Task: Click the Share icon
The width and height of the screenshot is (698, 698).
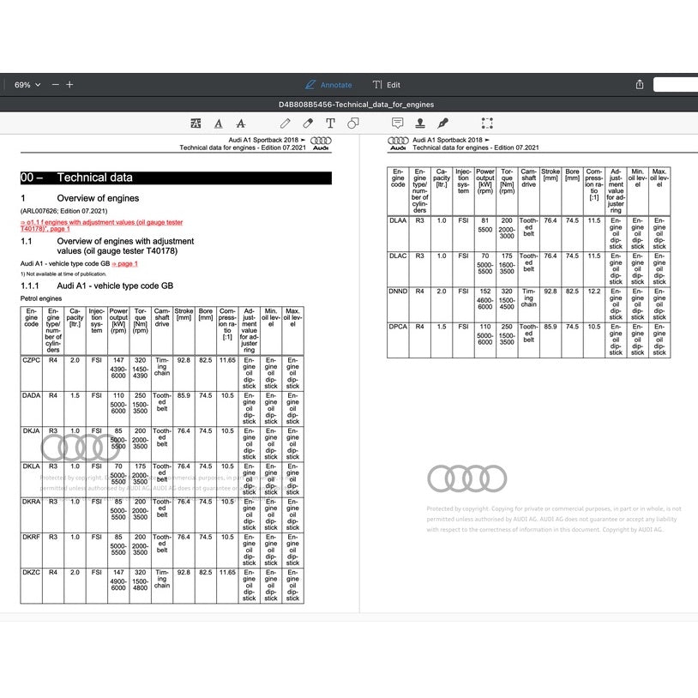Action: click(639, 85)
